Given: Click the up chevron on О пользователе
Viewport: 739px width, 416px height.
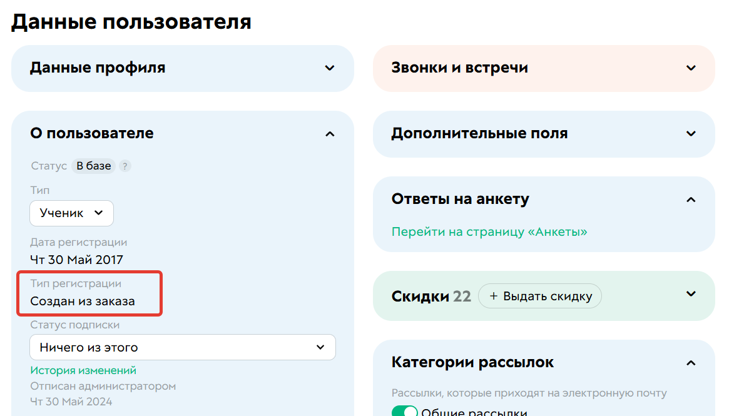Looking at the screenshot, I should tap(330, 133).
